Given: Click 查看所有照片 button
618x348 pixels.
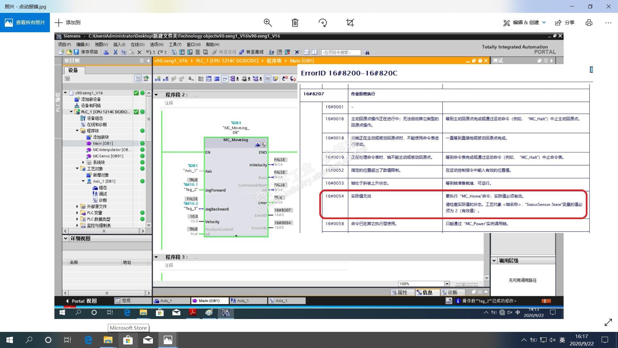Looking at the screenshot, I should point(25,23).
